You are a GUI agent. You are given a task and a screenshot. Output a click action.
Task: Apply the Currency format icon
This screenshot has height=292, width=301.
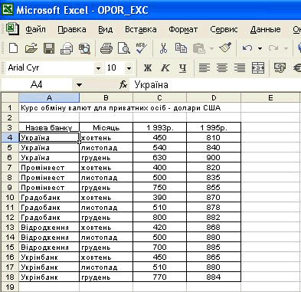[280, 68]
